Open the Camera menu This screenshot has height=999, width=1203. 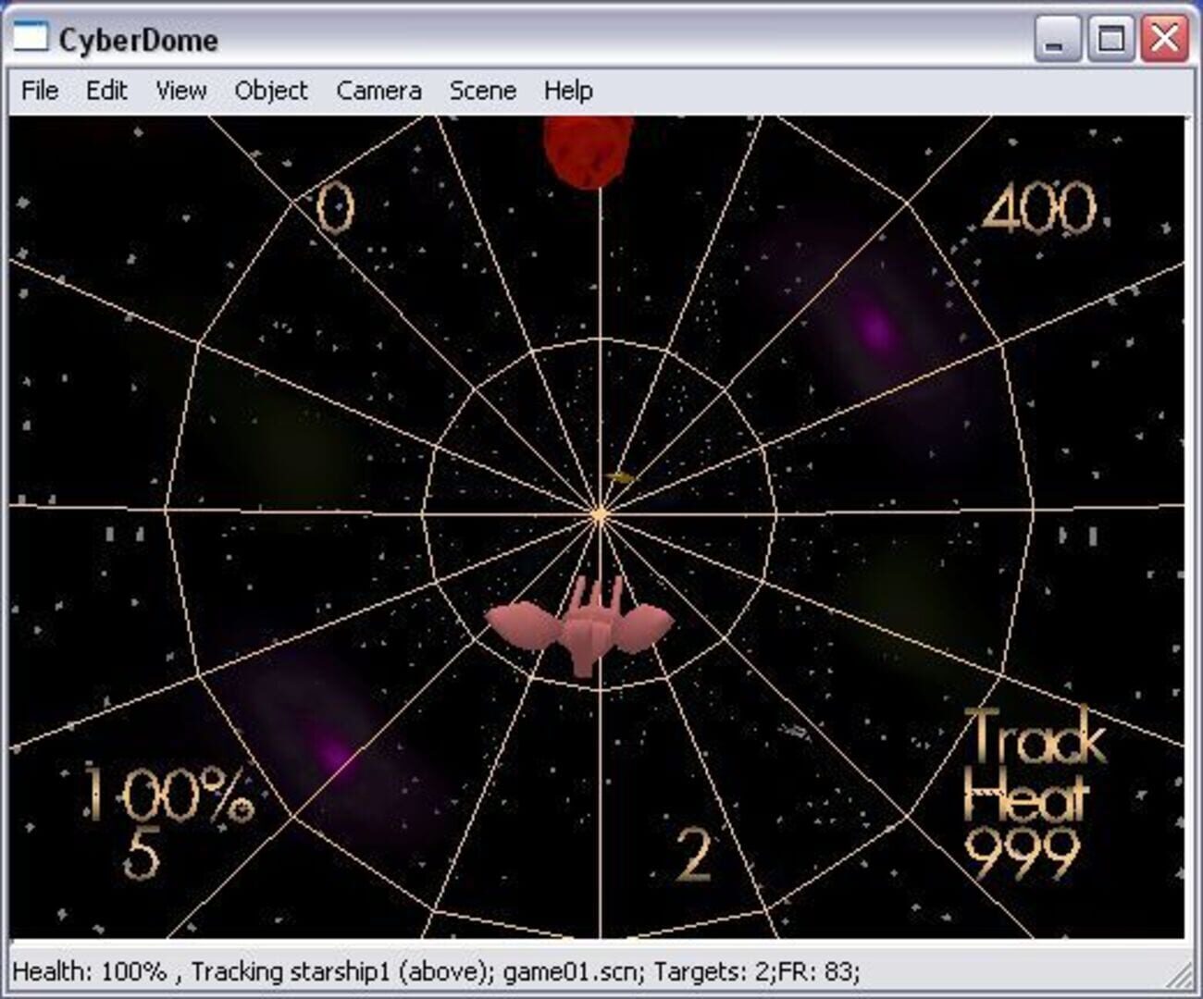(x=379, y=90)
